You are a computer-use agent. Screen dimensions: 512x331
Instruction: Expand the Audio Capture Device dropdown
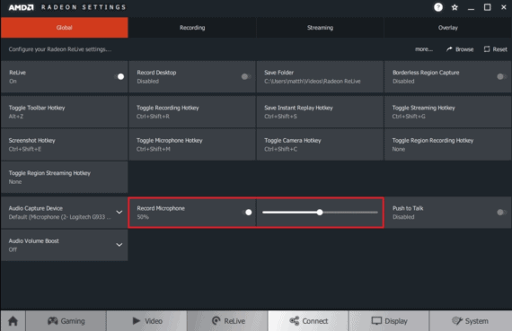119,212
